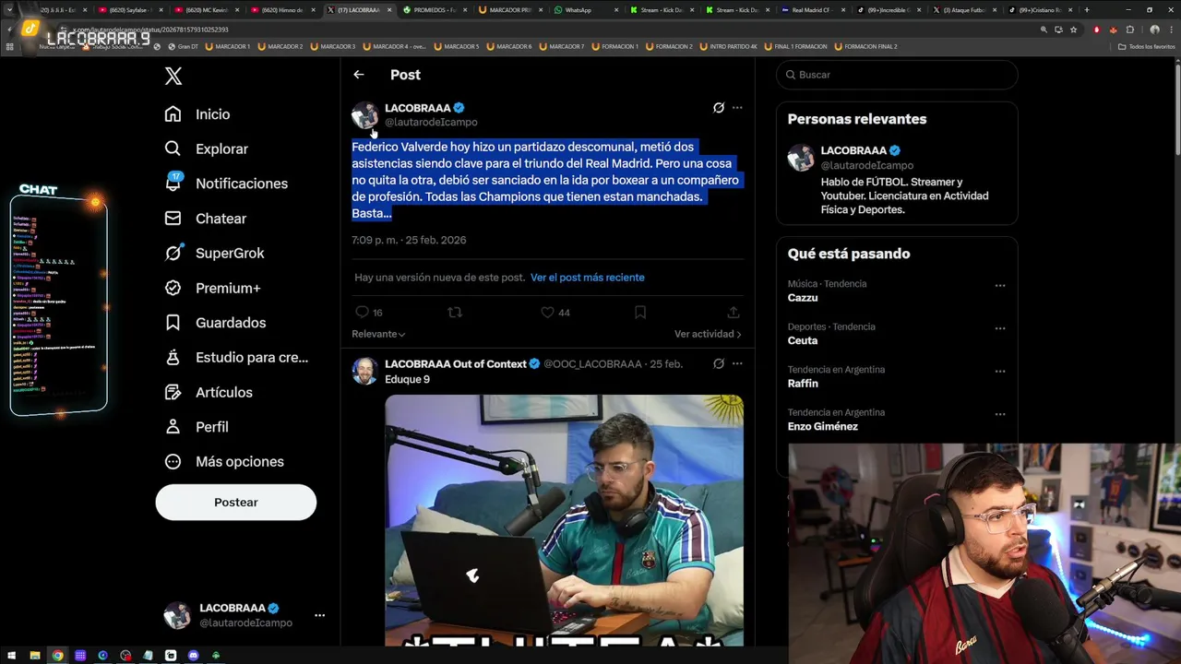Click LACOBRAAA's avatar on the main post
Viewport: 1181px width, 664px height.
[364, 115]
